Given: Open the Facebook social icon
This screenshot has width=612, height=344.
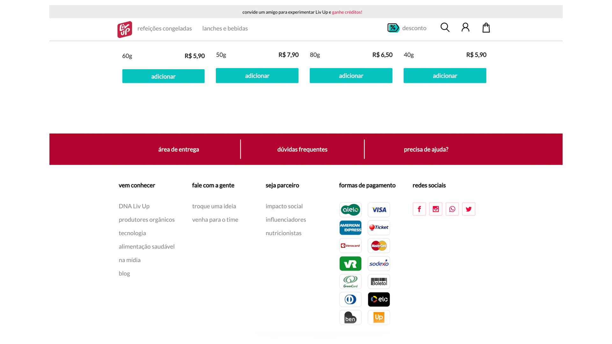Looking at the screenshot, I should [419, 209].
